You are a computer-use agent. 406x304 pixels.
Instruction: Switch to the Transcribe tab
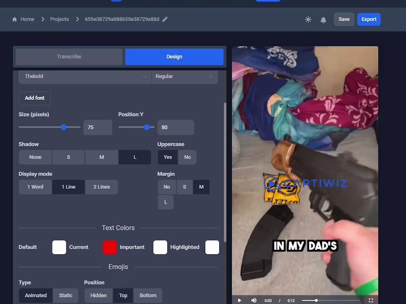tap(69, 56)
